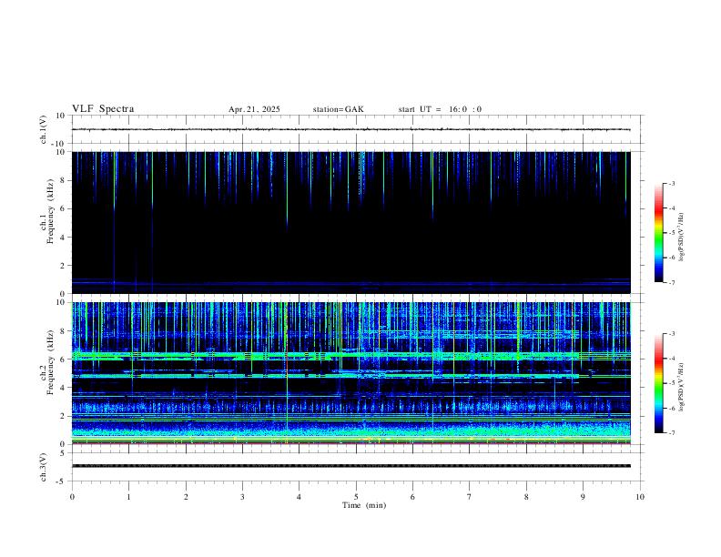Click the "6" tick on the Time axis
The width and height of the screenshot is (721, 557).
413,497
